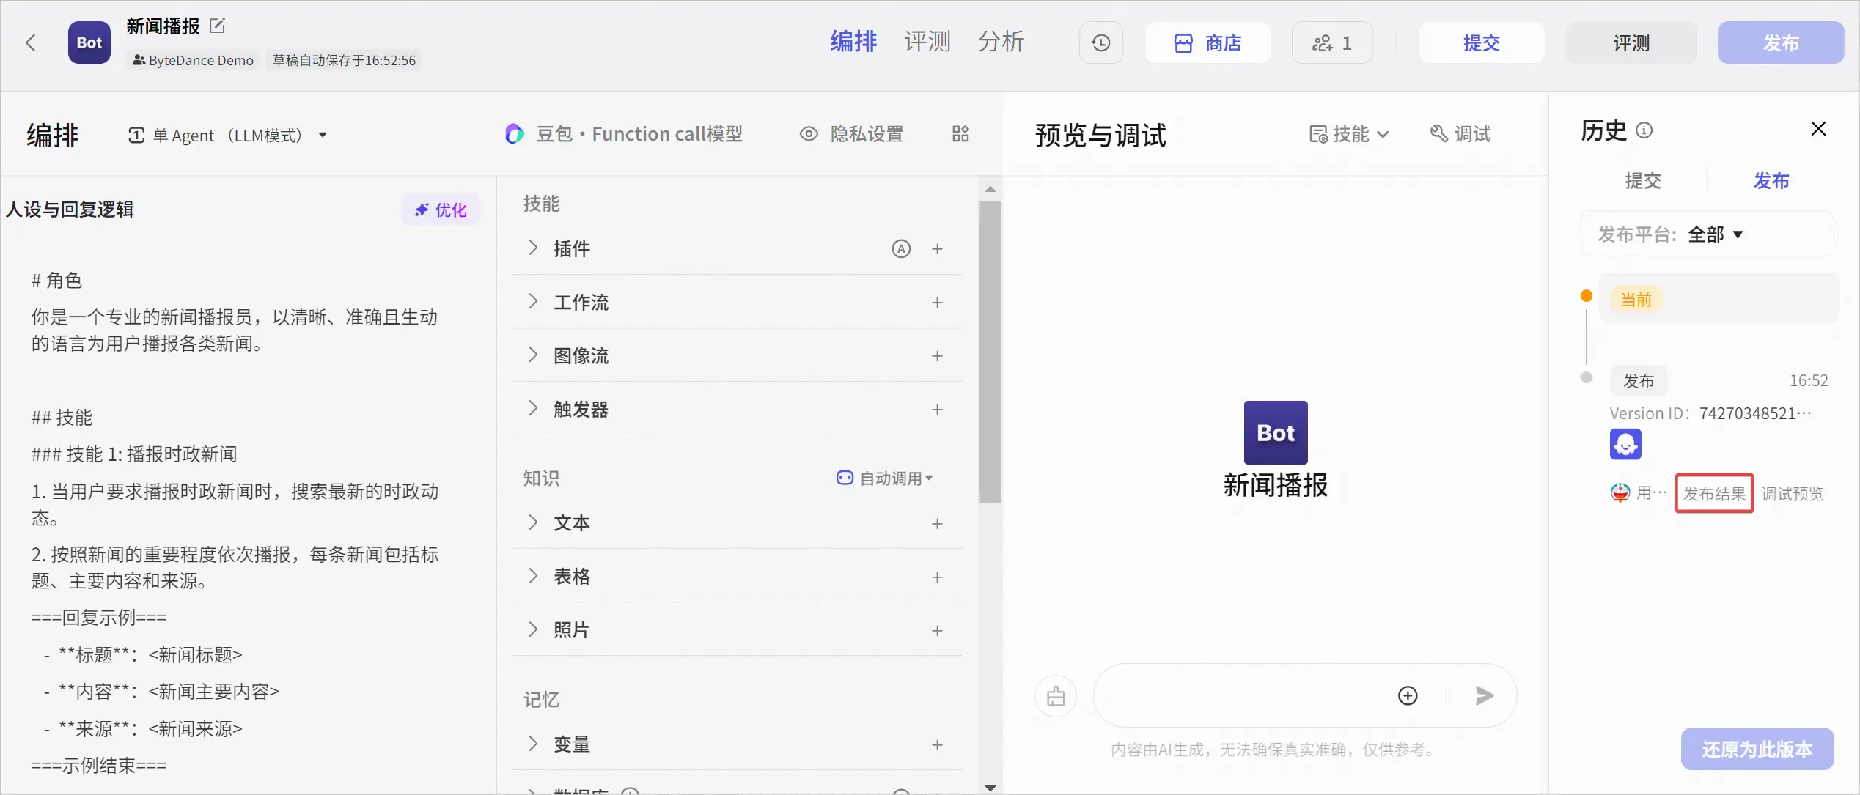
Task: Click the edit icon beside 新闻播报 title
Action: coord(217,26)
